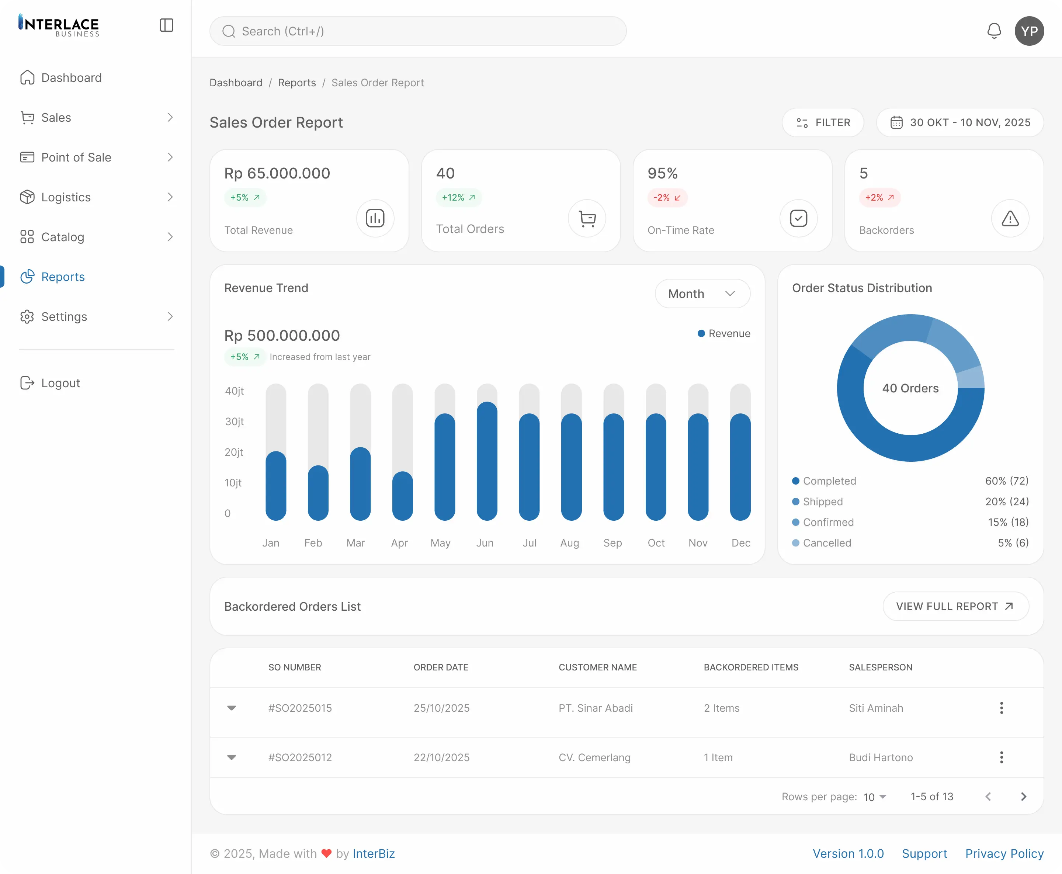Image resolution: width=1062 pixels, height=874 pixels.
Task: Click VIEW FULL REPORT button
Action: (956, 606)
